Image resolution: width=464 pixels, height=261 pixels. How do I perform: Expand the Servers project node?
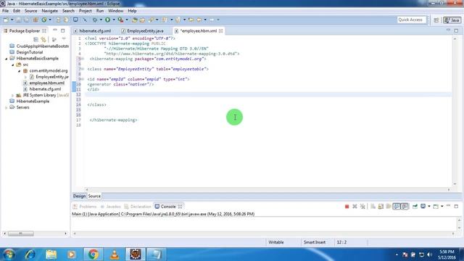click(x=7, y=107)
